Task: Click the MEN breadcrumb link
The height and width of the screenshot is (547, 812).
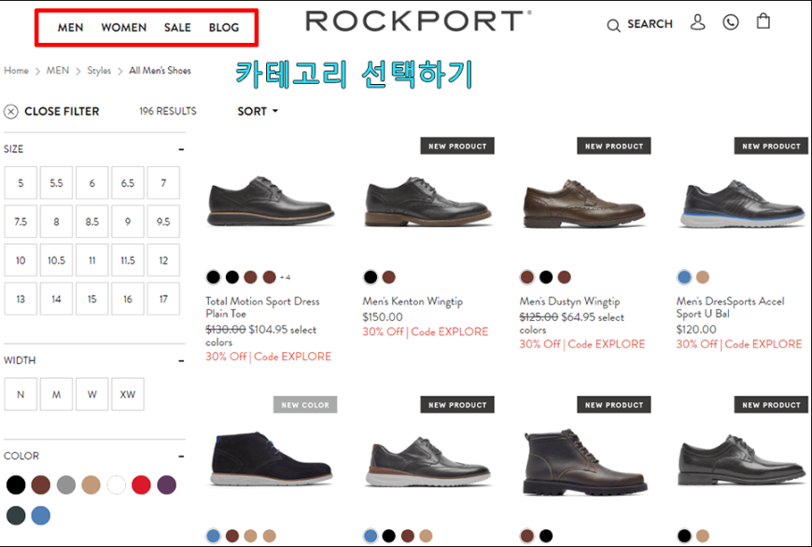Action: pyautogui.click(x=58, y=70)
